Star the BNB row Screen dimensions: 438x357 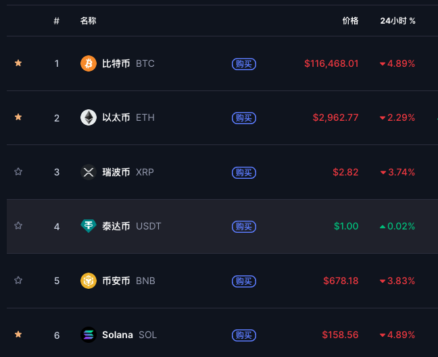pos(18,280)
